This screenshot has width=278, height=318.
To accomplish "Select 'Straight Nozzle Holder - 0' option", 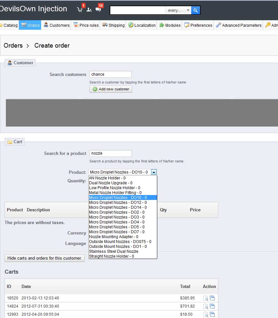I will (x=123, y=256).
